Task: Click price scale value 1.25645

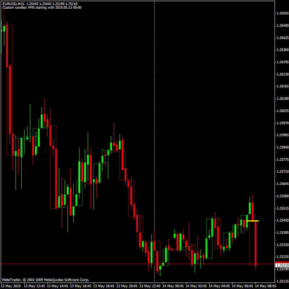Action: 283,184
